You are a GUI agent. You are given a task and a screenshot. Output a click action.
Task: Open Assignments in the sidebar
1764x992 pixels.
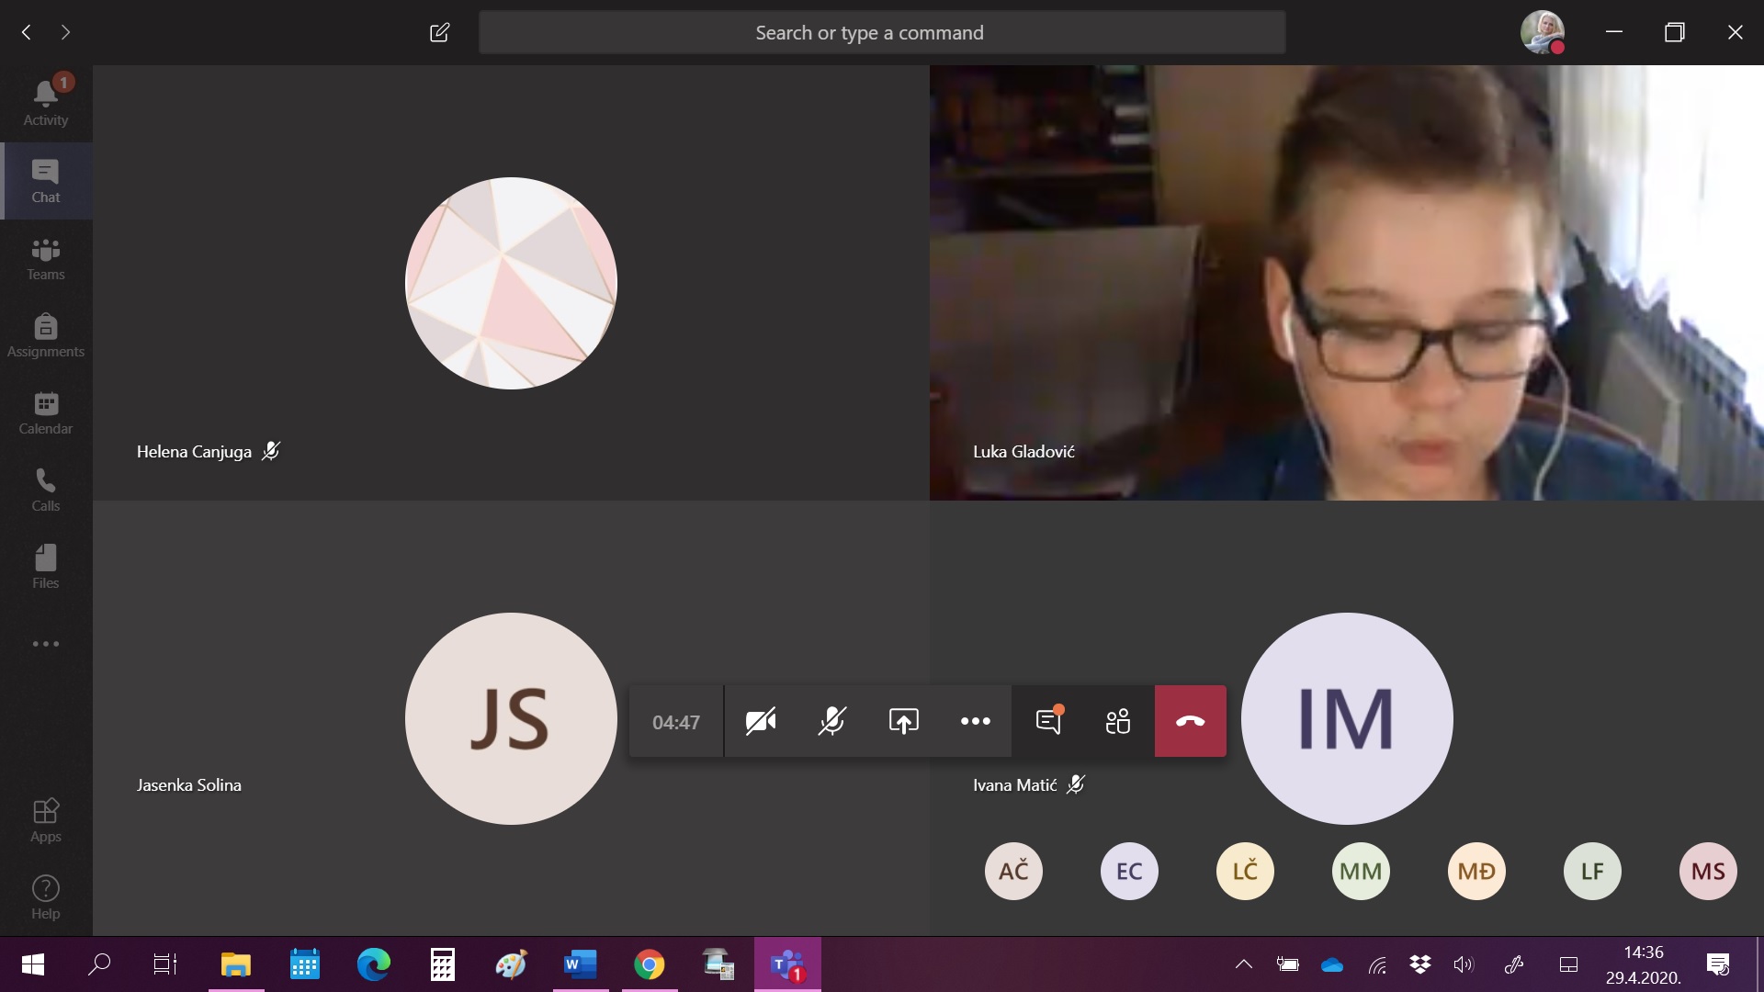point(46,335)
